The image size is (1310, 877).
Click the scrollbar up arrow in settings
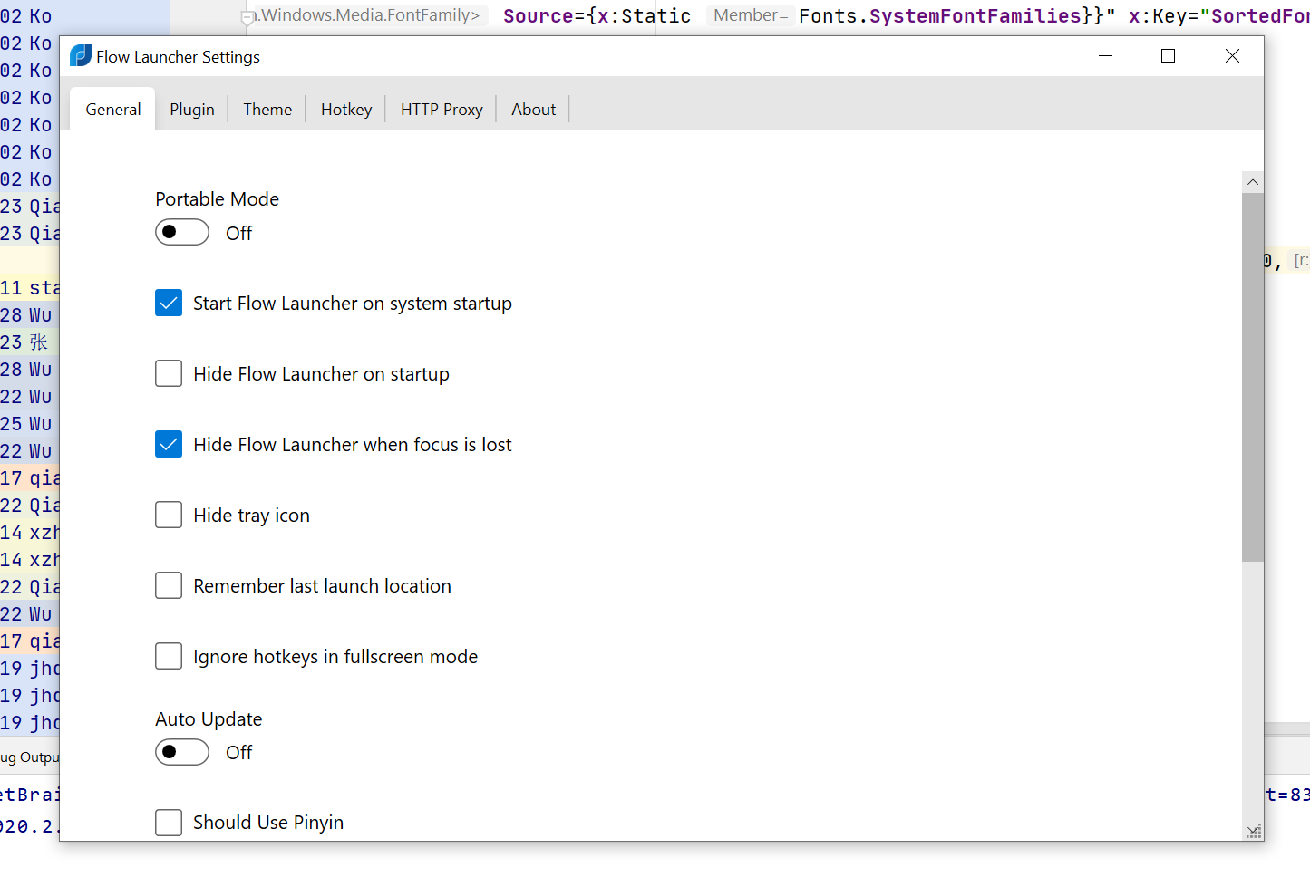(1253, 182)
